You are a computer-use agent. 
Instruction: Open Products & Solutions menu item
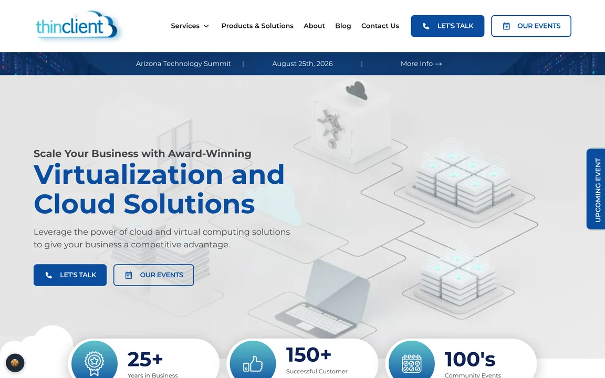point(257,26)
